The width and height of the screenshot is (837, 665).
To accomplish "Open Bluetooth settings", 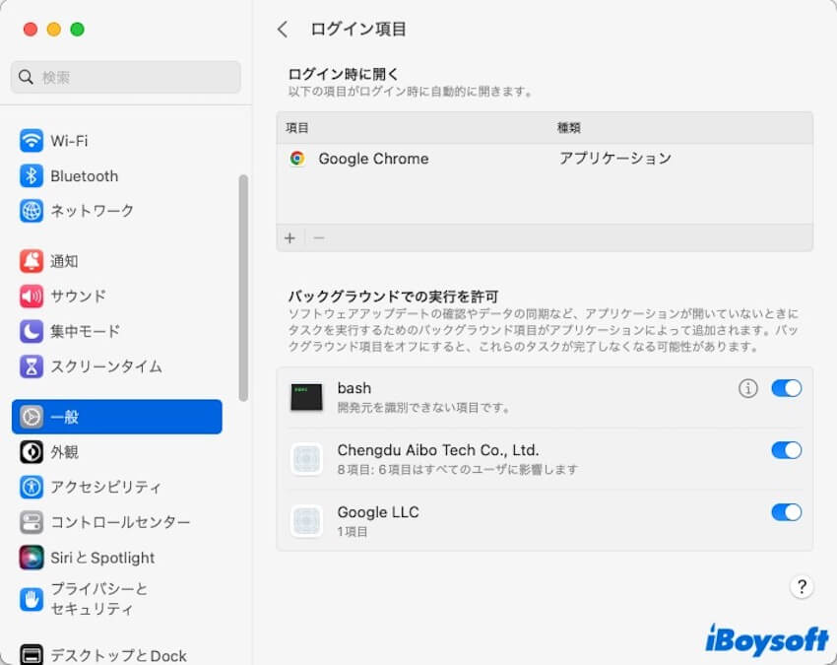I will pyautogui.click(x=85, y=175).
